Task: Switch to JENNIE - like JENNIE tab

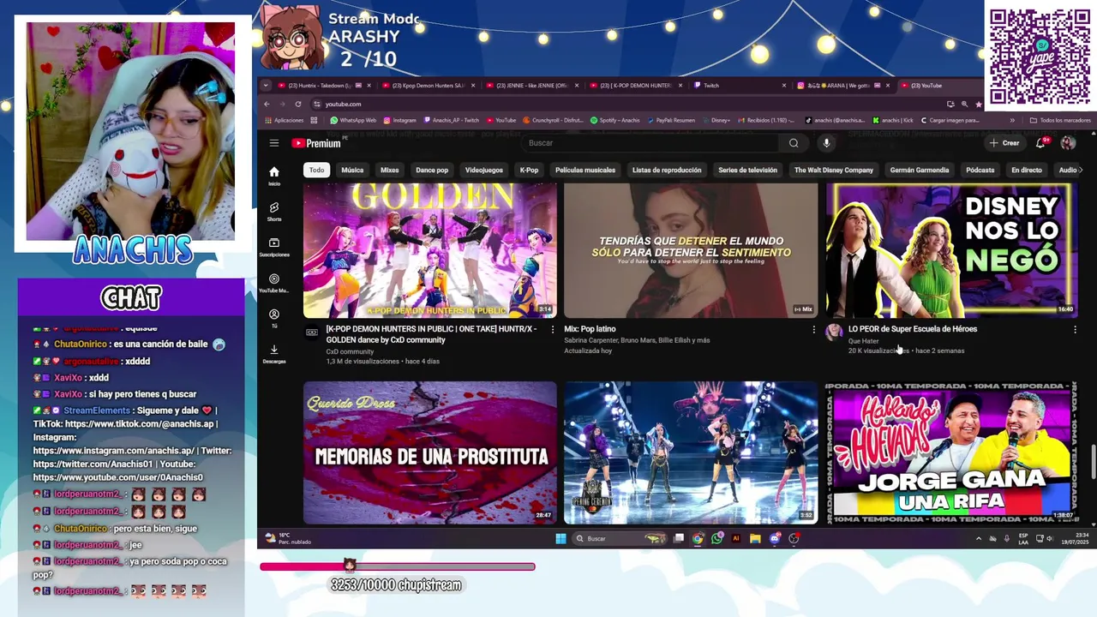Action: point(532,86)
